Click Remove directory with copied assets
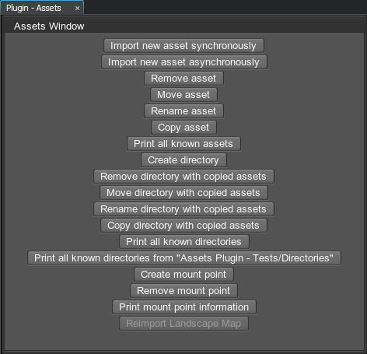 click(183, 177)
